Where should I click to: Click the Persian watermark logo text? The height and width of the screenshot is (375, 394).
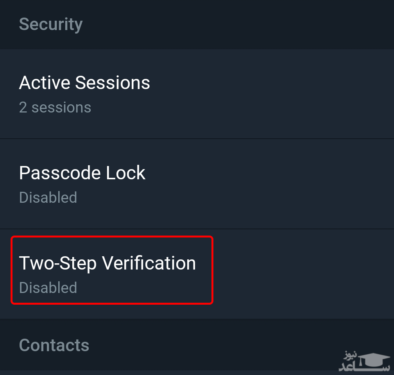pyautogui.click(x=350, y=363)
